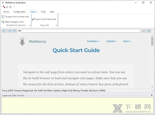The image size is (155, 115).
Task: Click Scrape a list of similar links
Action: pos(16,17)
